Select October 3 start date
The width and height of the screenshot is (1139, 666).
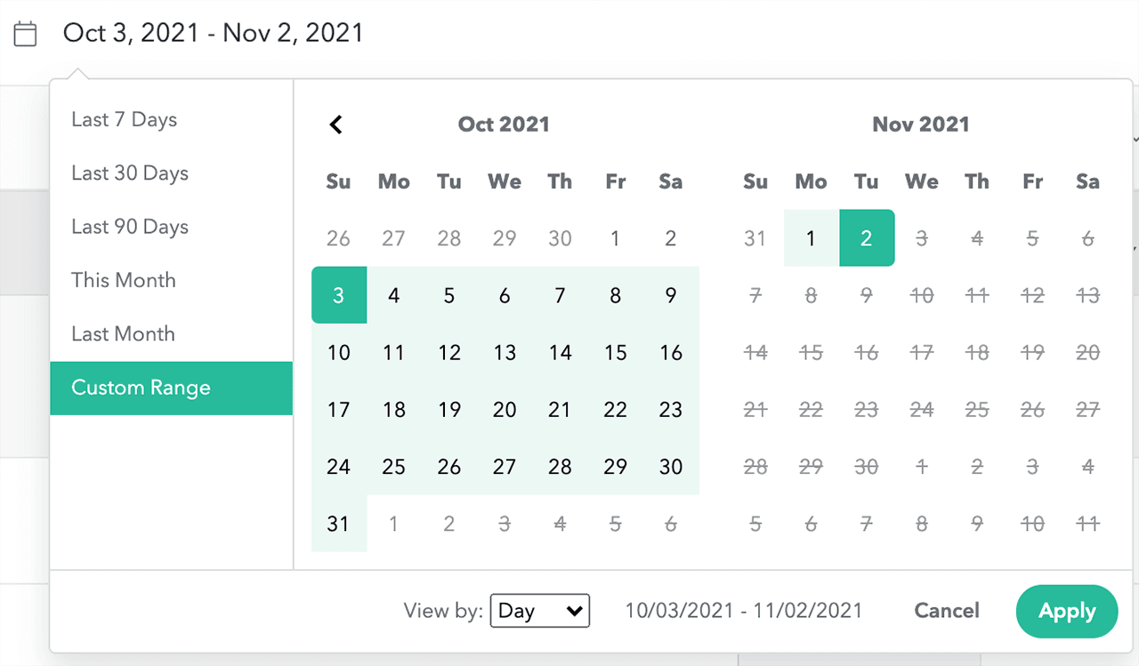[x=338, y=295]
